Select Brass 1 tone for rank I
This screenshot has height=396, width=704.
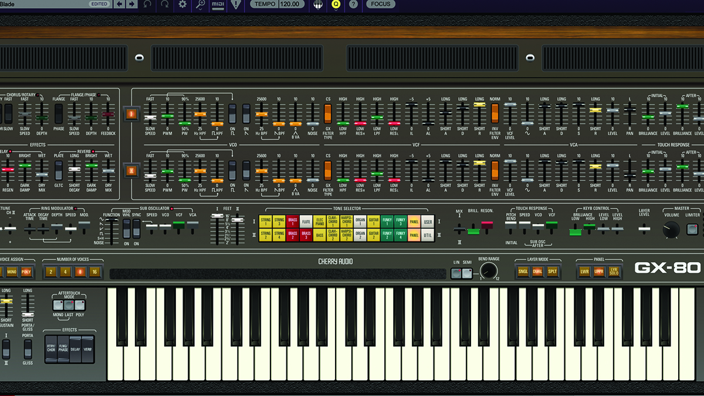point(292,222)
